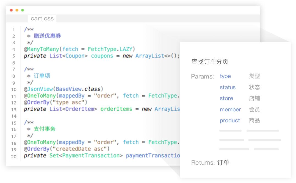Select the member parameter link
The width and height of the screenshot is (296, 183).
[x=230, y=109]
